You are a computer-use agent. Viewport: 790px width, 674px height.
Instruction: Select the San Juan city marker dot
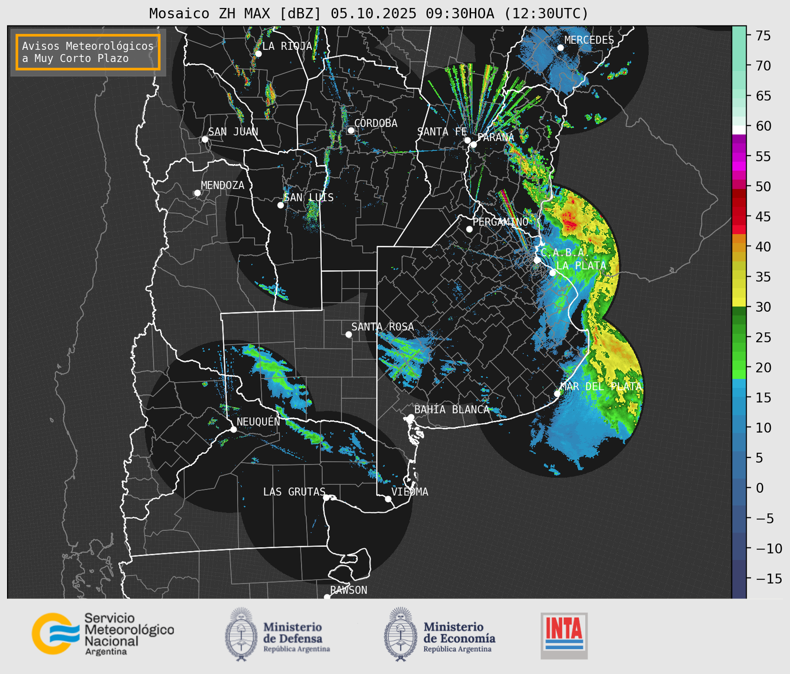[x=205, y=139]
